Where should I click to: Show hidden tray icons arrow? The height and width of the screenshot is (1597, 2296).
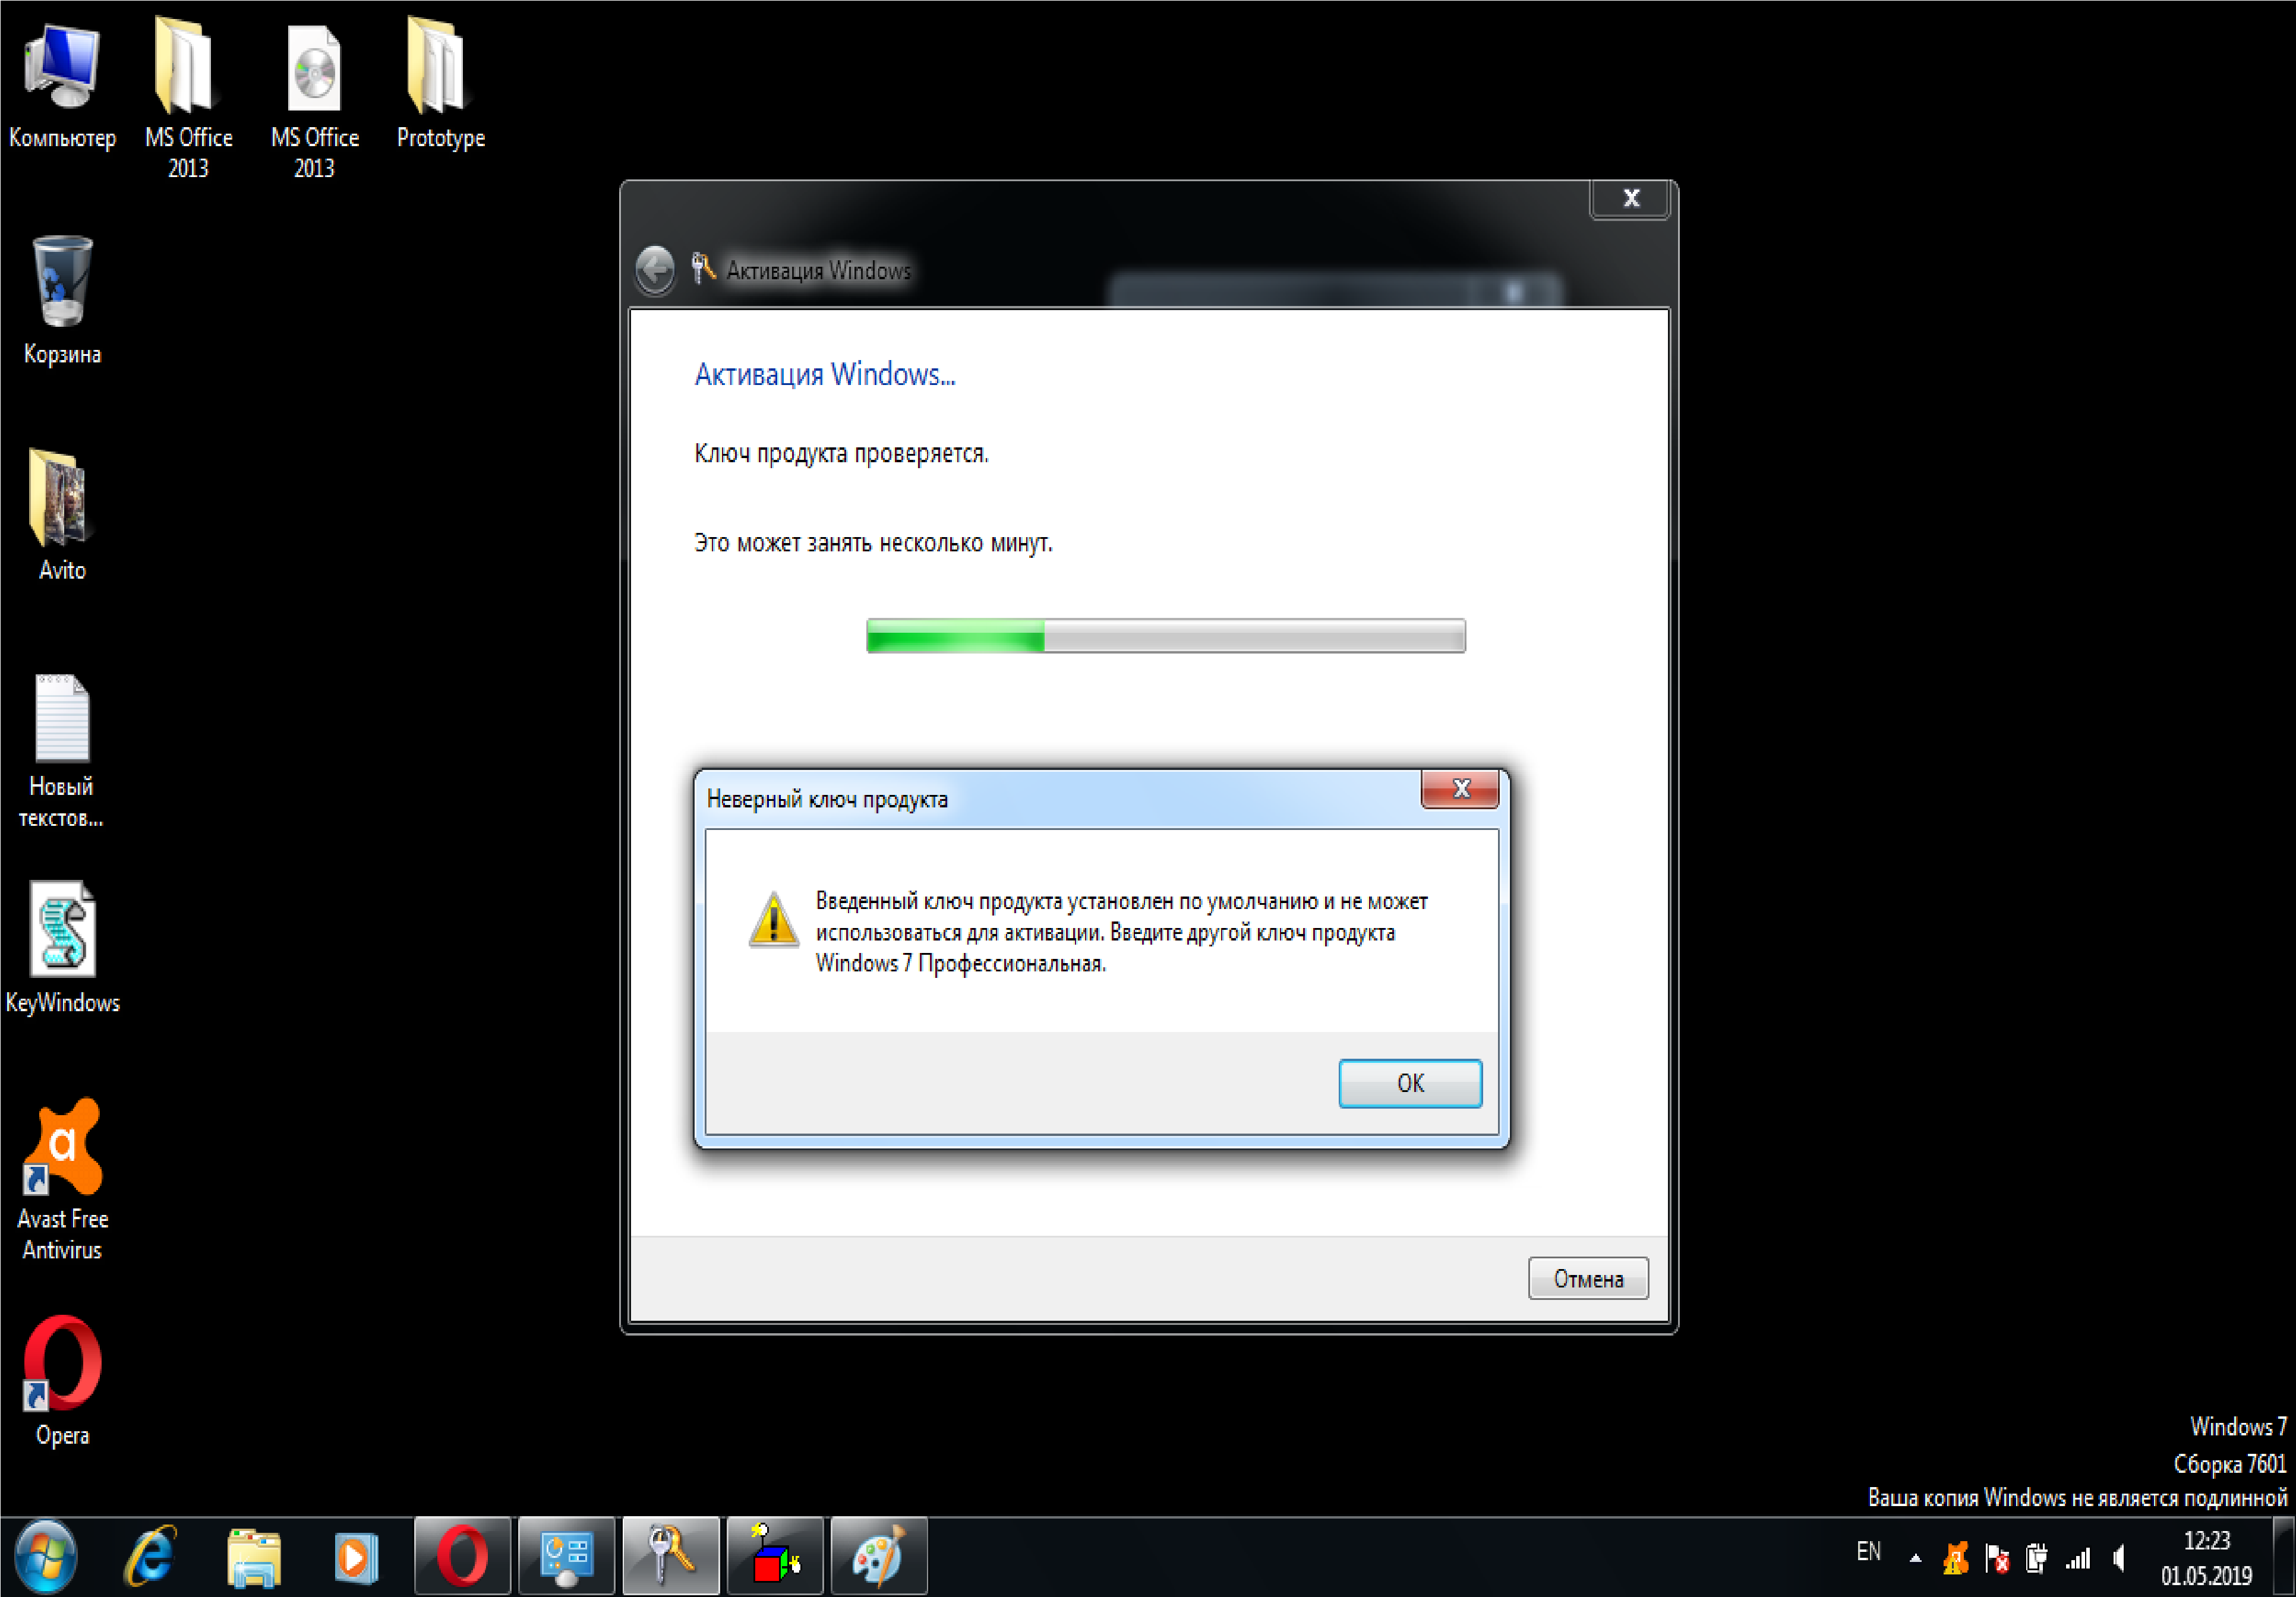coord(1915,1558)
